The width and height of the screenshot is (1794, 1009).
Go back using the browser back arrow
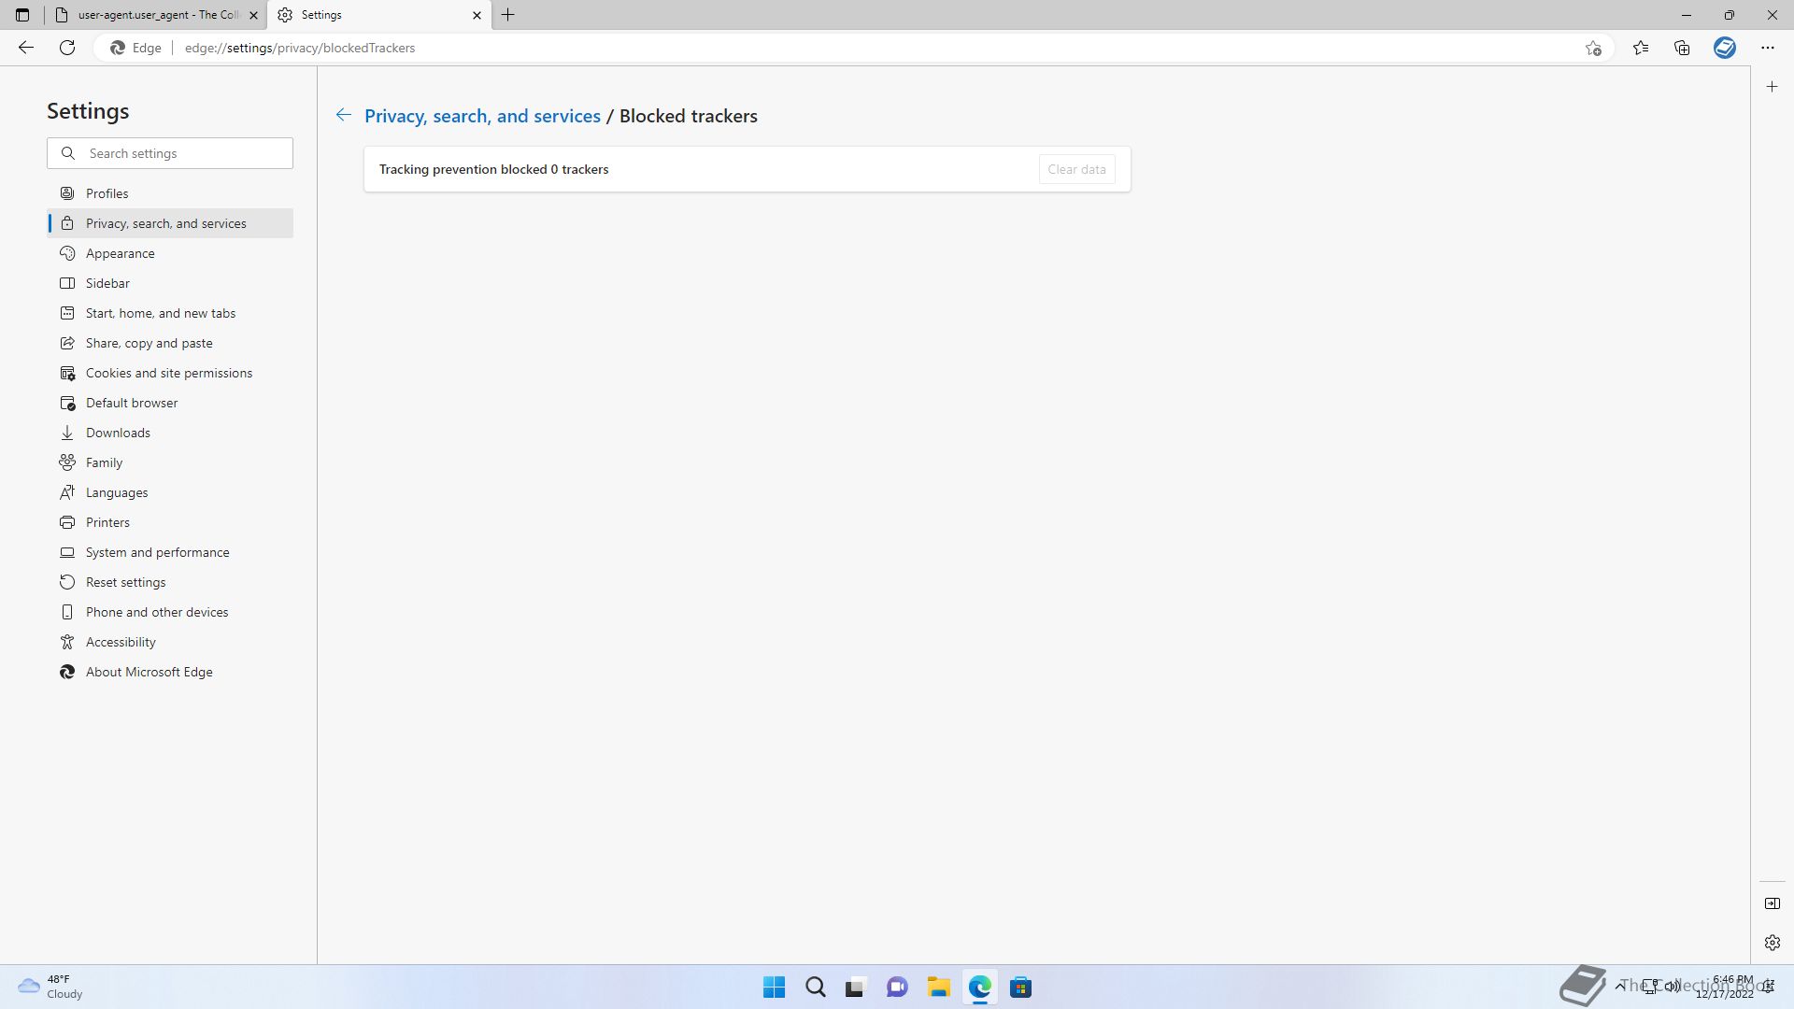[26, 48]
